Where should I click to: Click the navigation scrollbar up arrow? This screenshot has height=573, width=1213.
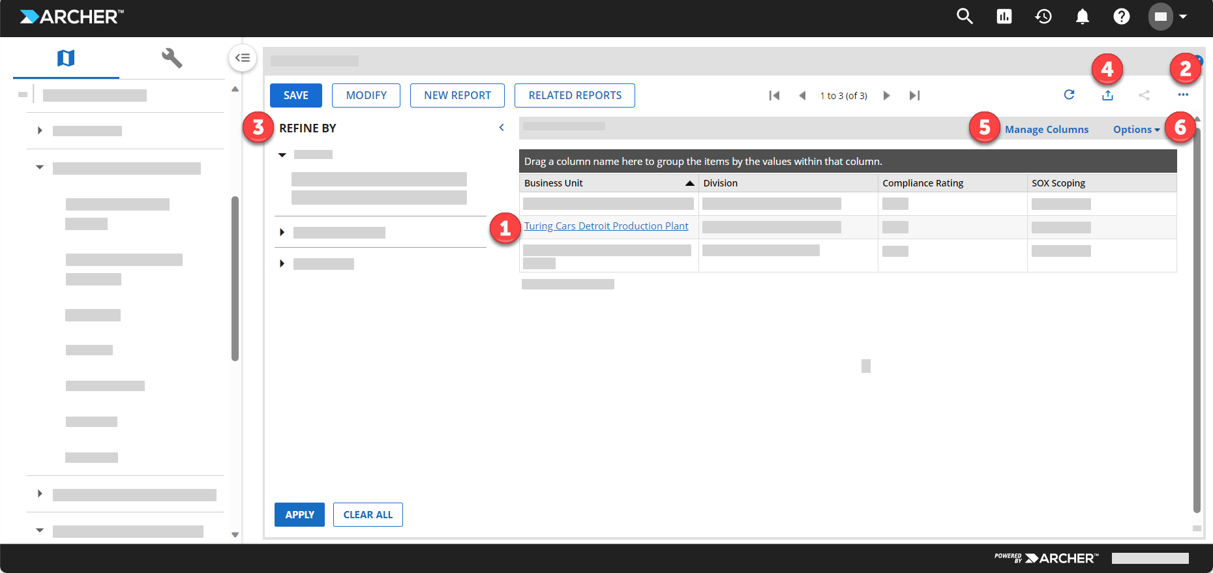235,89
